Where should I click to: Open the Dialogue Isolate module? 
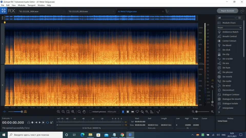230,103
